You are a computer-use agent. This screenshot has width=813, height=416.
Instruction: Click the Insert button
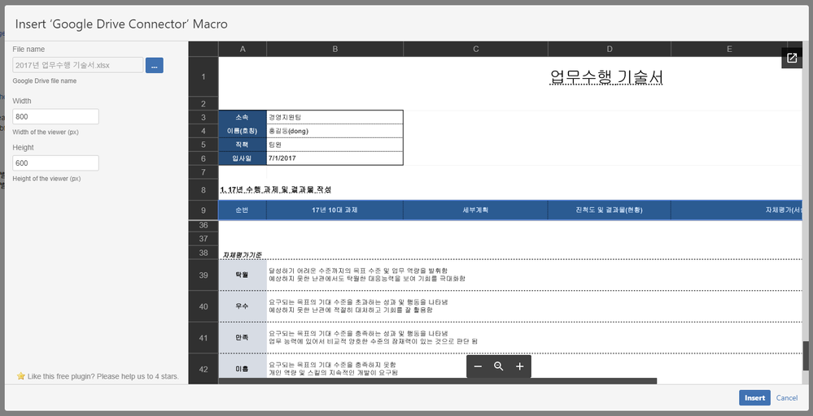pos(754,398)
